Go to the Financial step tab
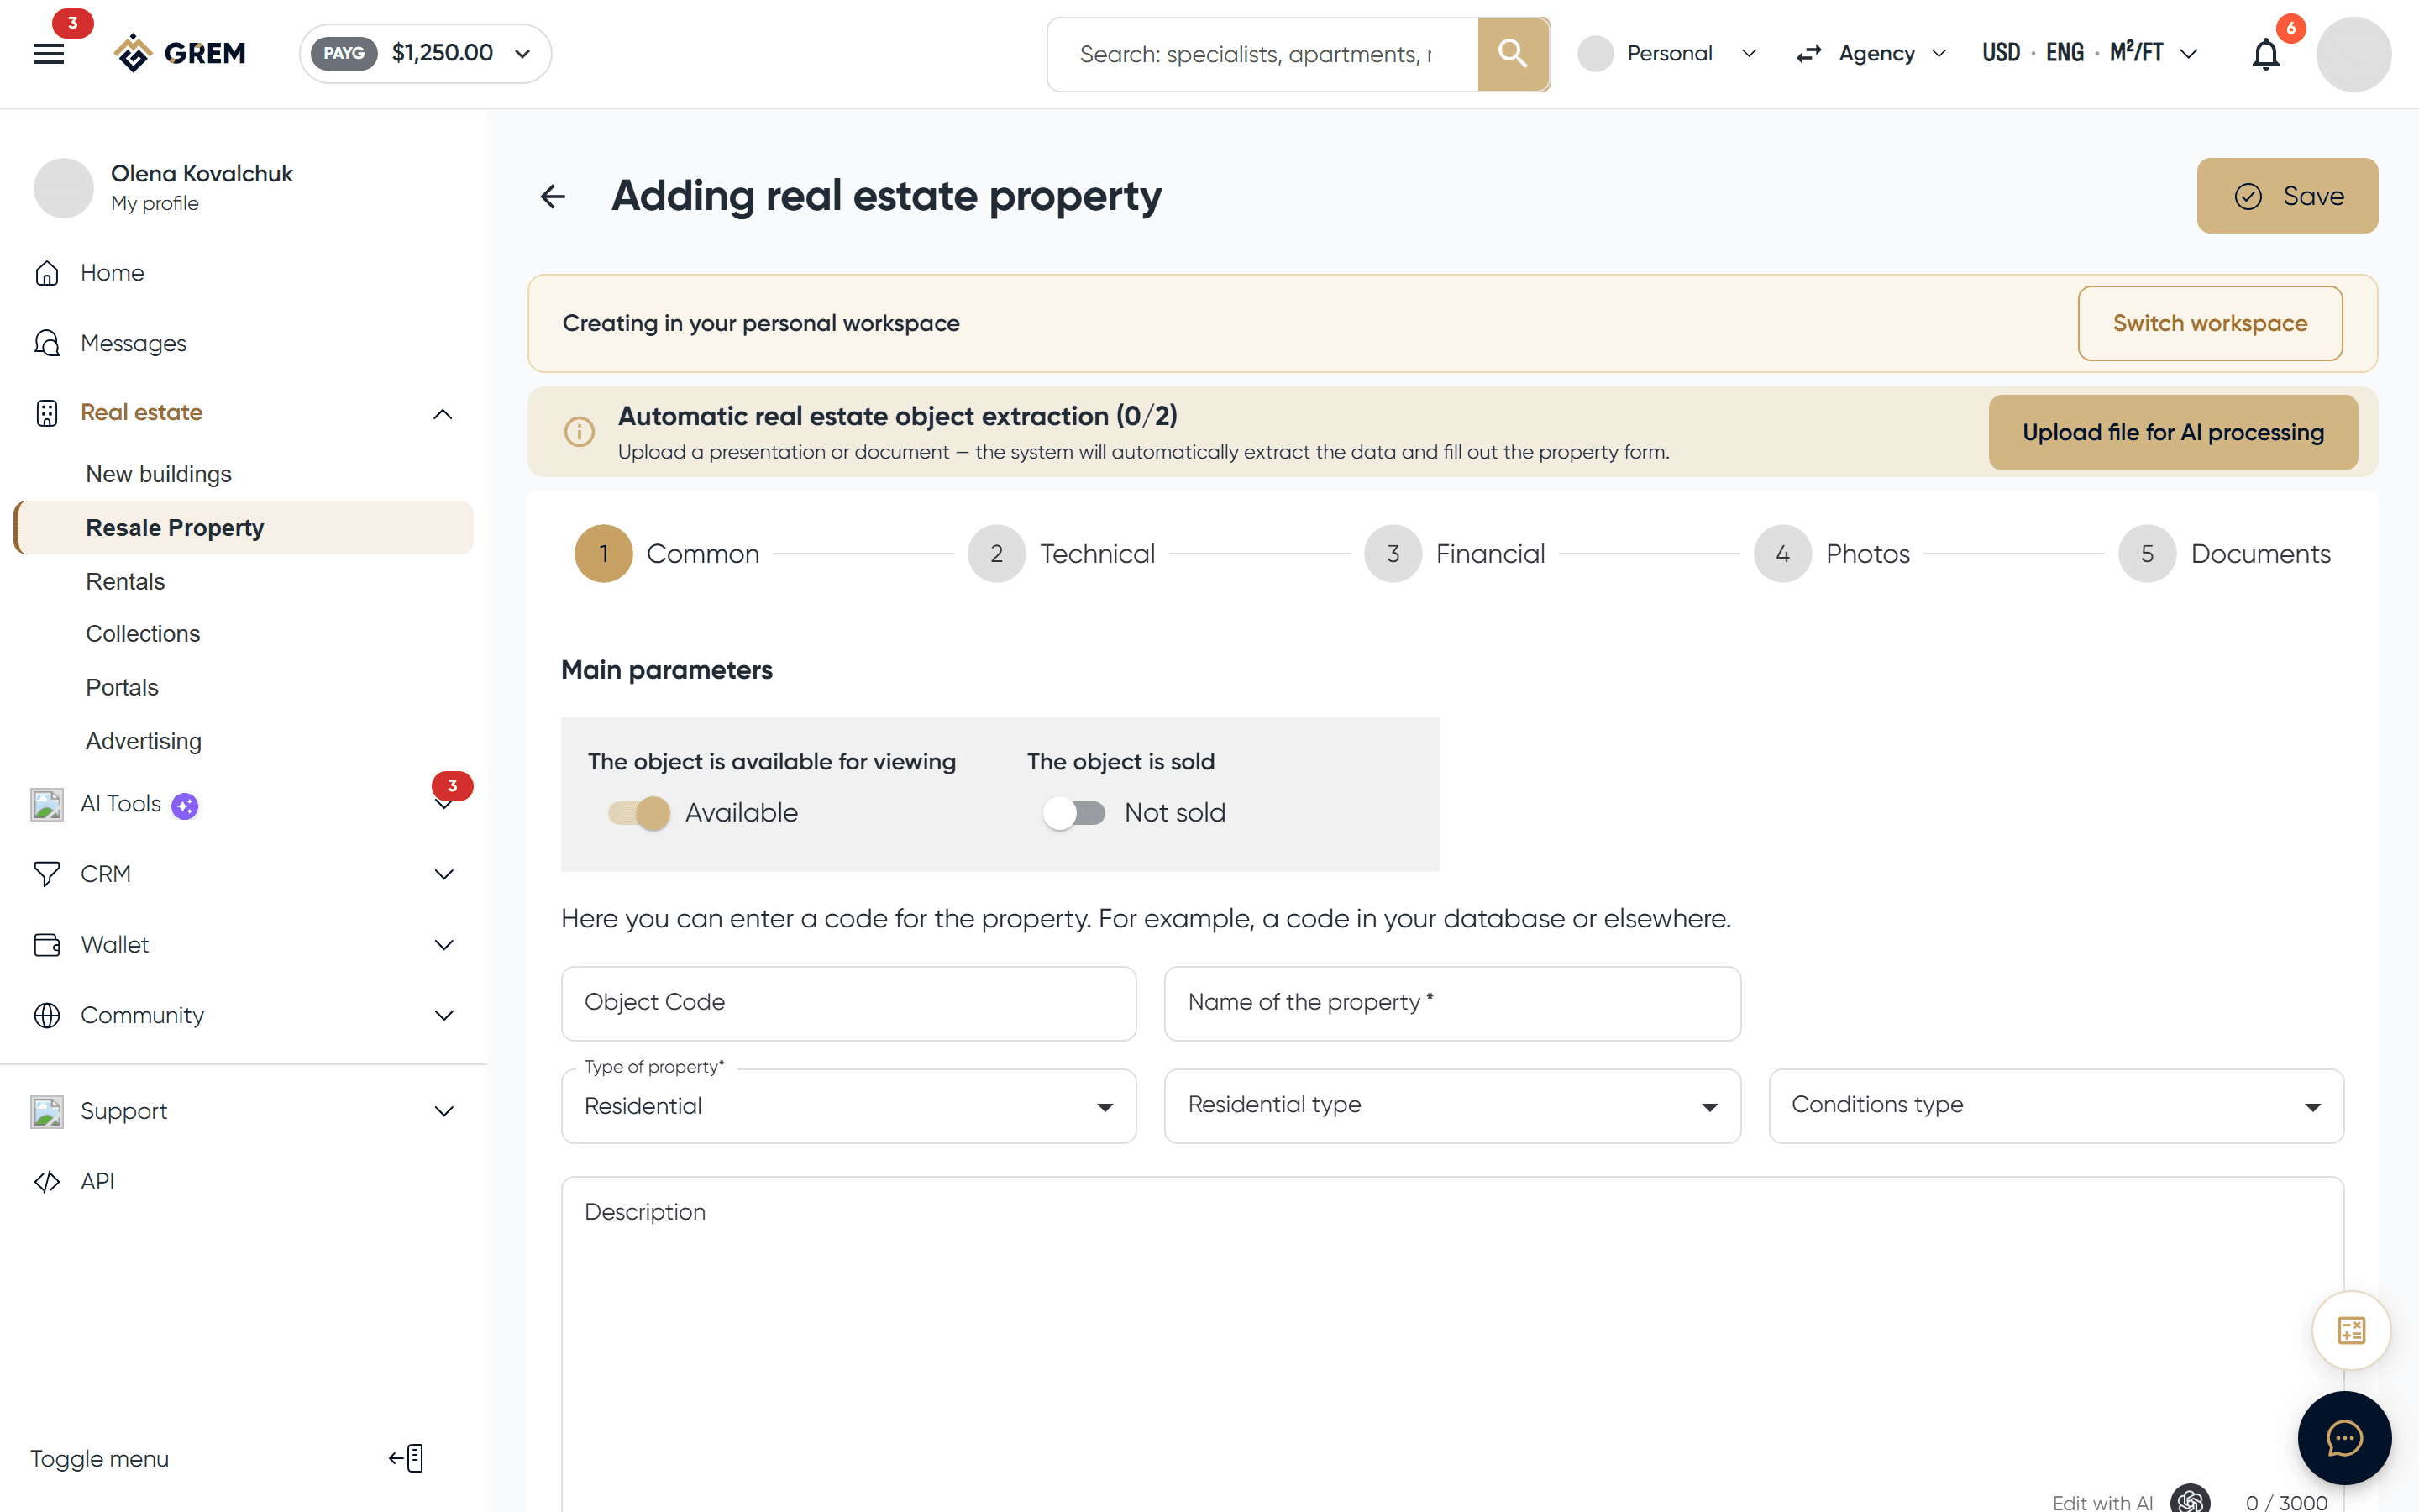The width and height of the screenshot is (2419, 1512). click(1455, 554)
